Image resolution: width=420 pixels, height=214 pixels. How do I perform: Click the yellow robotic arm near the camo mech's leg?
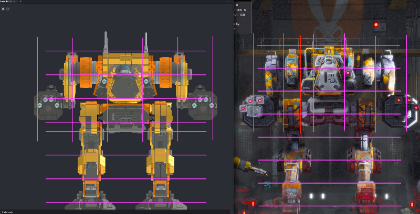(248, 166)
